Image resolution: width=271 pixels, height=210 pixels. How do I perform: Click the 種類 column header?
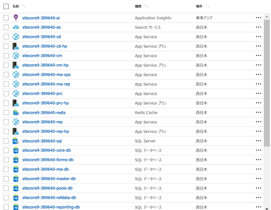coord(138,6)
